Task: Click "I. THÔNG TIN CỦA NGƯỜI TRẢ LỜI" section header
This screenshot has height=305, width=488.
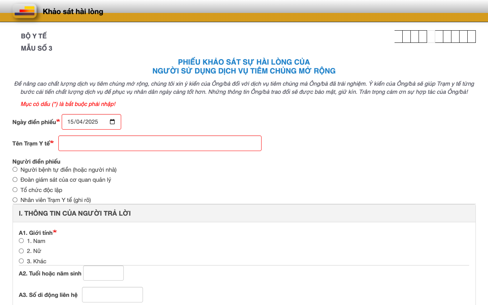Action: (x=75, y=213)
